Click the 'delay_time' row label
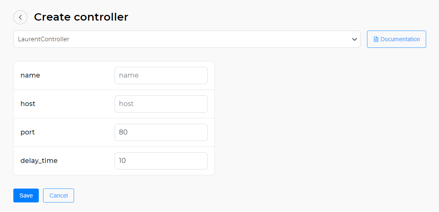The width and height of the screenshot is (439, 212). [x=39, y=161]
